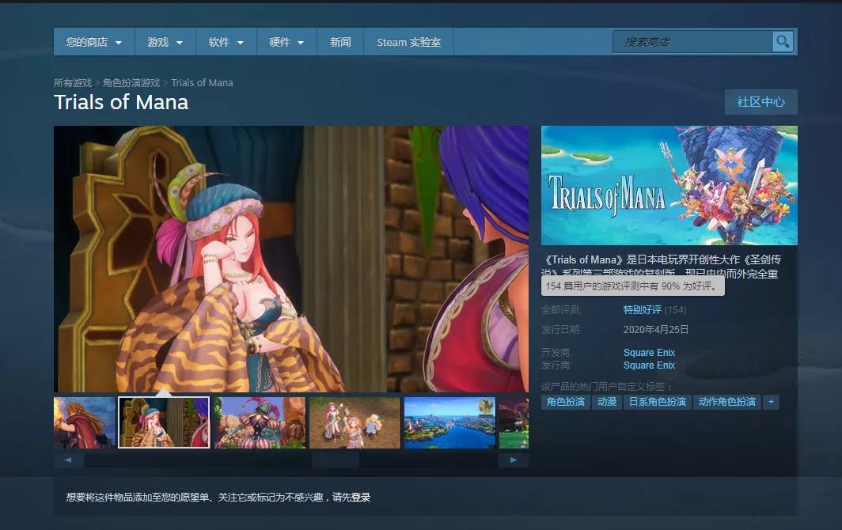
Task: Open the 特别好评 reviews link
Action: click(643, 310)
